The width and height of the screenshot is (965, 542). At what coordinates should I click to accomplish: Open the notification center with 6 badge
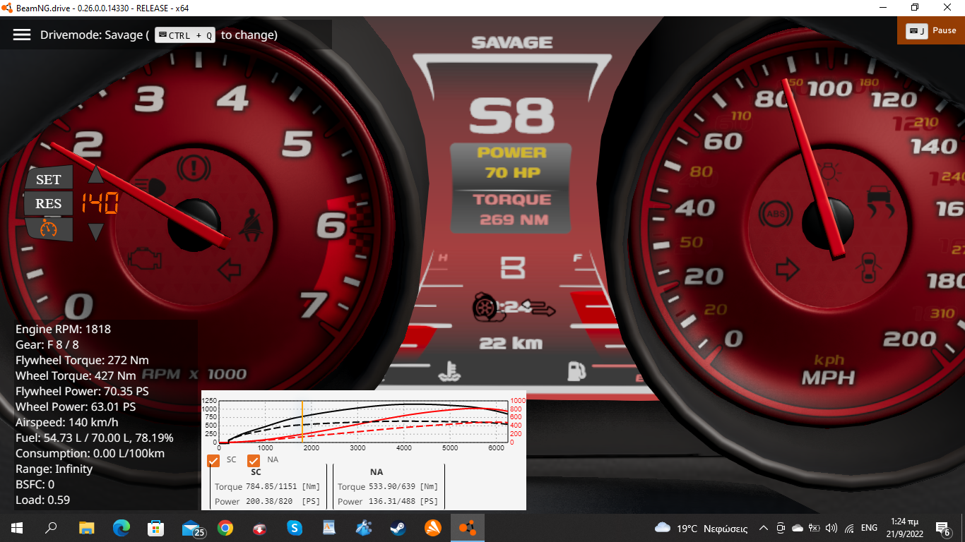click(x=942, y=528)
